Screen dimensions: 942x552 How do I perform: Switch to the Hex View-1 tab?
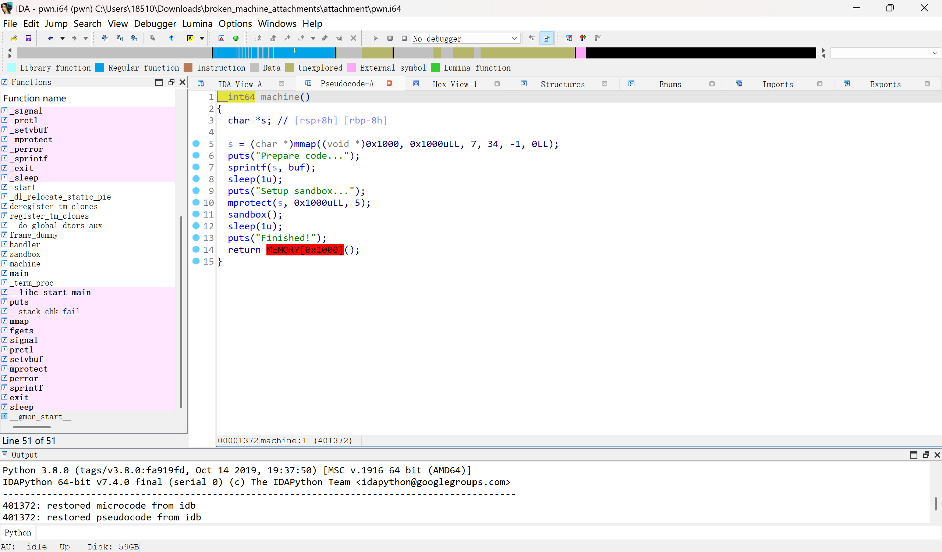(x=455, y=85)
